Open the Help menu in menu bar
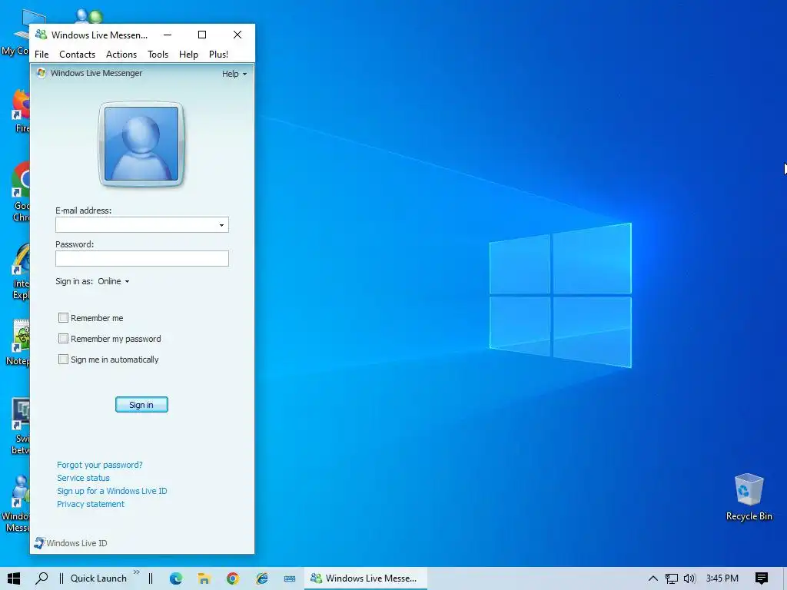The width and height of the screenshot is (787, 590). click(x=189, y=55)
